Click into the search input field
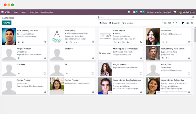The image size is (196, 114). [x=145, y=17]
